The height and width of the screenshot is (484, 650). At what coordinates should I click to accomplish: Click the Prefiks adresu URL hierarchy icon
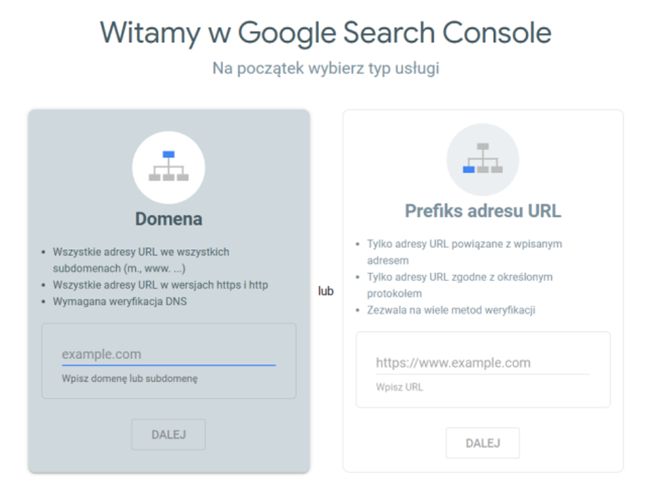tap(483, 159)
